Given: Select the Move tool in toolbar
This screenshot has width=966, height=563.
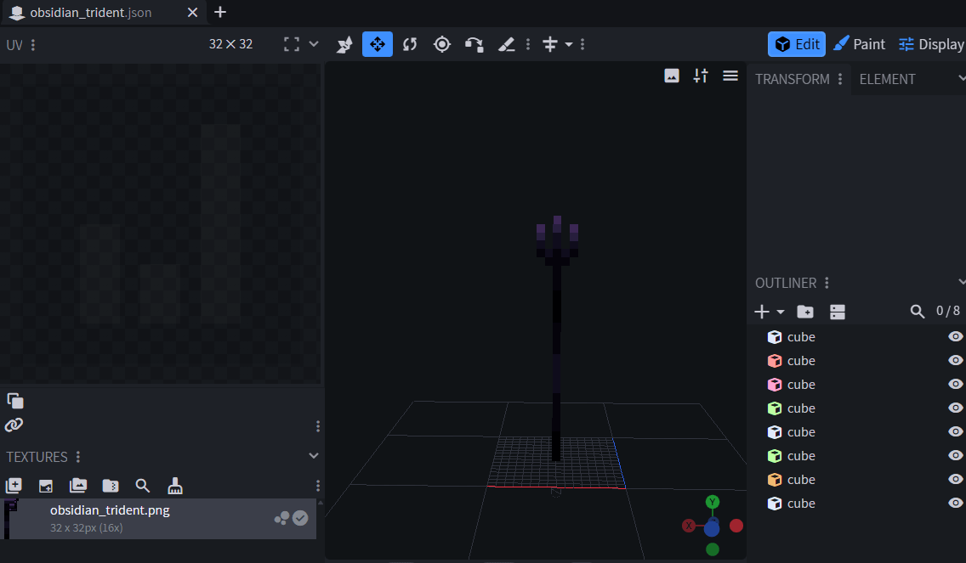Looking at the screenshot, I should [x=377, y=44].
